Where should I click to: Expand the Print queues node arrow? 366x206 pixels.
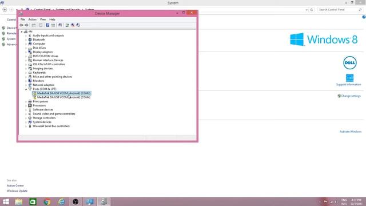(x=26, y=102)
